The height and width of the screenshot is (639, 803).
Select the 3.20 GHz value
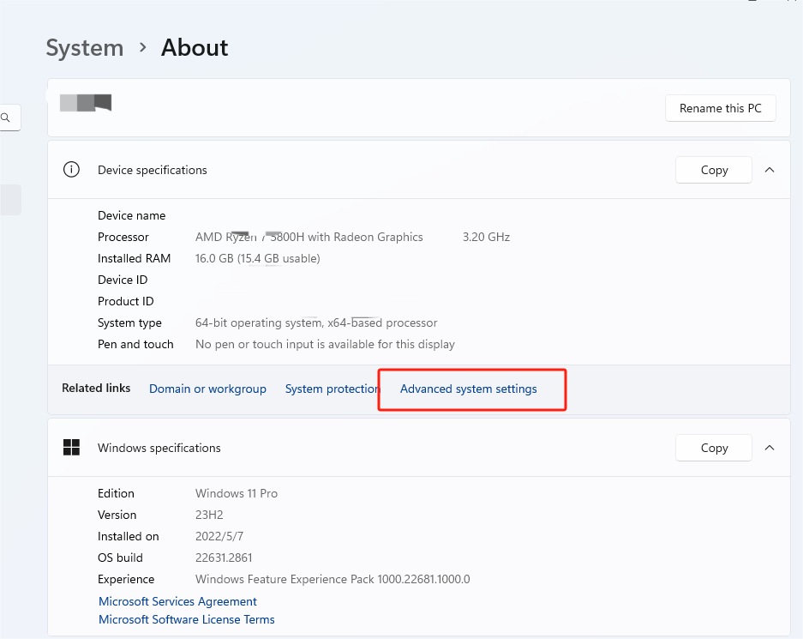coord(486,237)
